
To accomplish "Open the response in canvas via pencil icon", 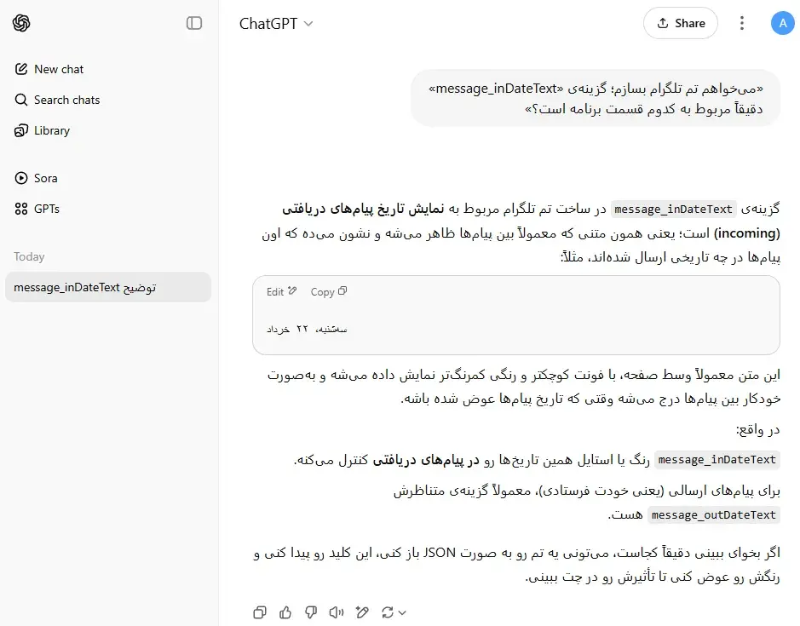I will coord(362,612).
